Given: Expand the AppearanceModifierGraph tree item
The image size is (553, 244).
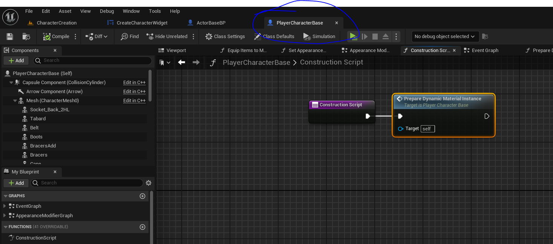Looking at the screenshot, I should coord(5,215).
